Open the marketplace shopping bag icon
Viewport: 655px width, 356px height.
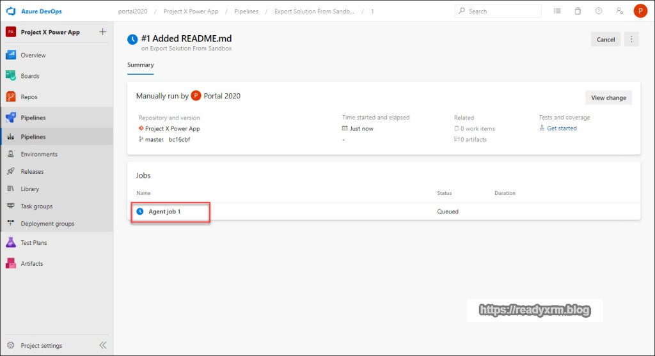click(x=578, y=12)
